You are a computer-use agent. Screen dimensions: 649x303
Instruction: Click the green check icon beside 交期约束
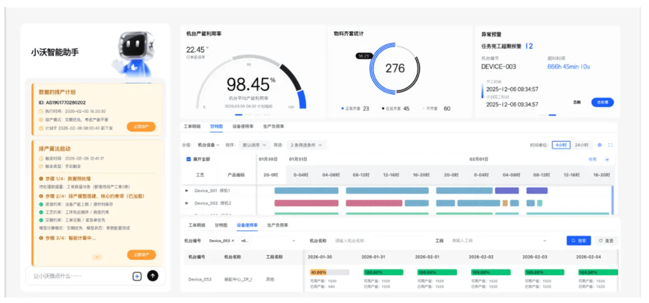pyautogui.click(x=41, y=220)
